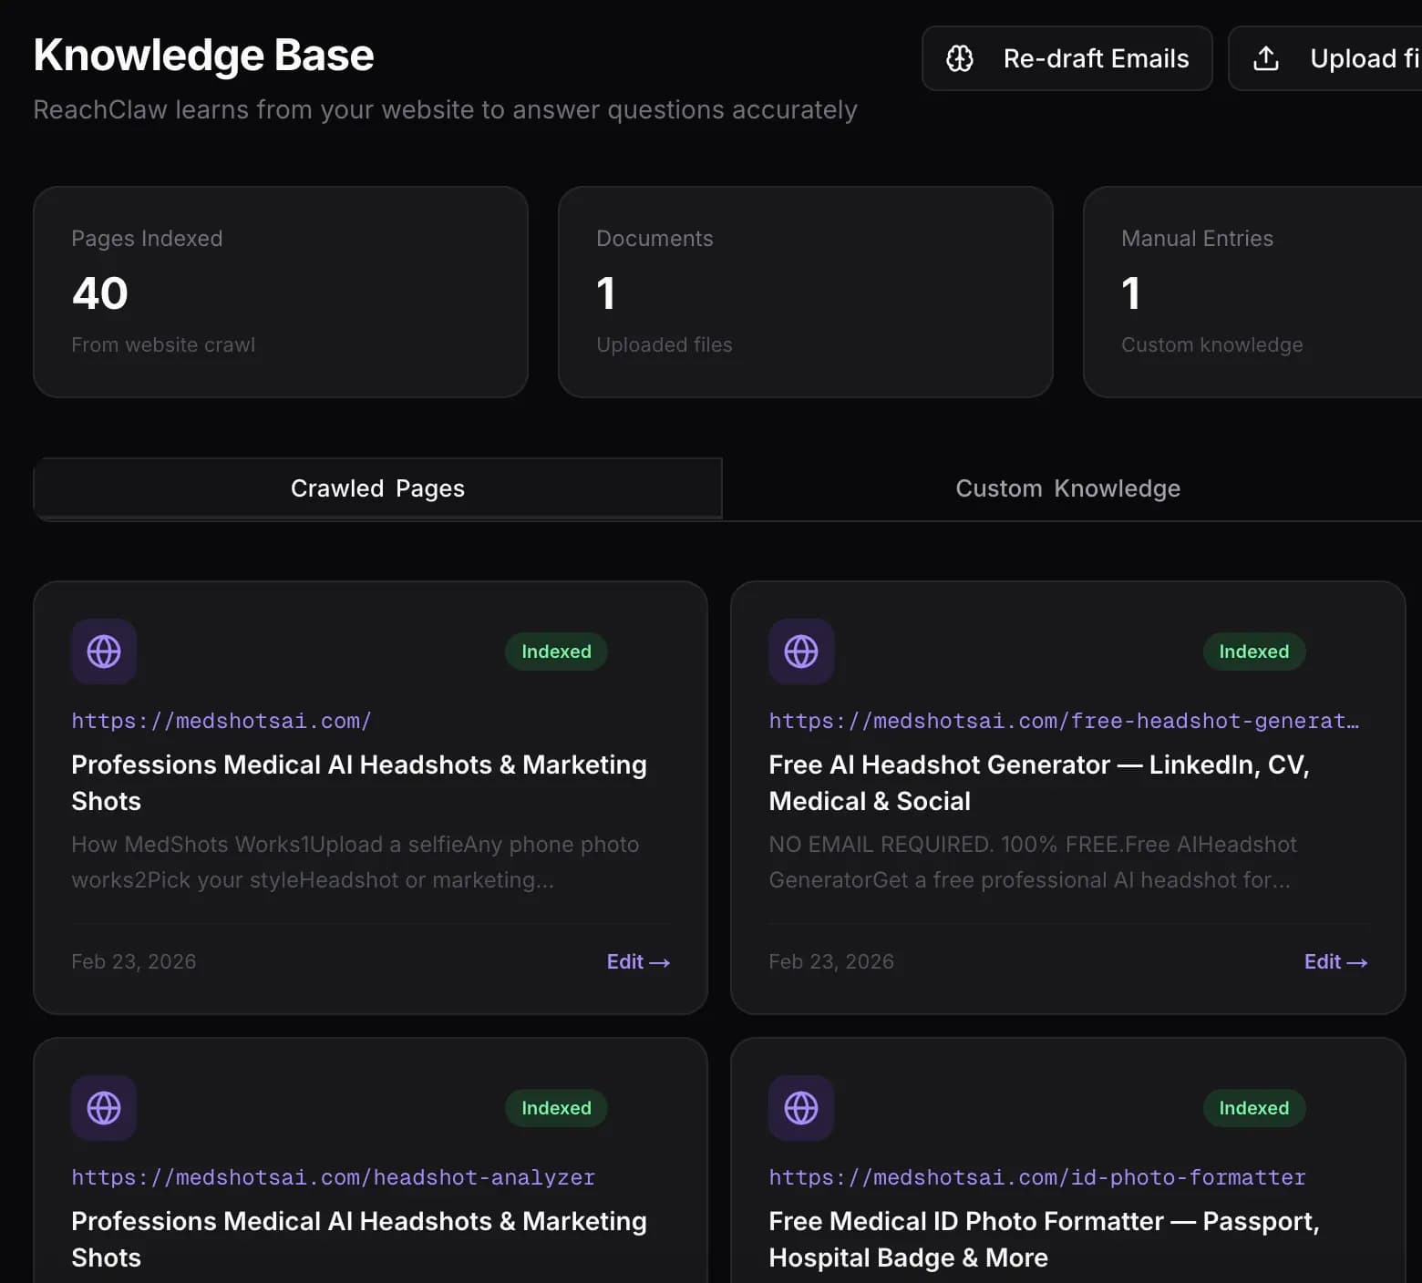The image size is (1422, 1283).
Task: Click globe icon on medshotsai.com/ homepage card
Action: [x=104, y=652]
